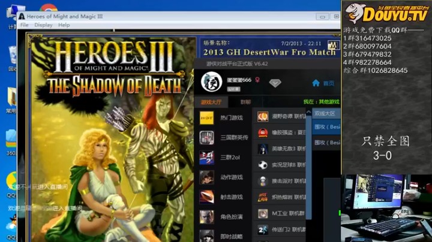Click the scroll-up arrow of game list

(x=308, y=111)
